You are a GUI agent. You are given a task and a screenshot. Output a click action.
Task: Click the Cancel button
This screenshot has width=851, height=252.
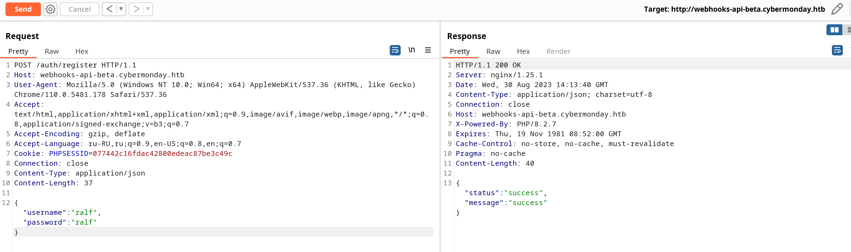click(x=80, y=9)
